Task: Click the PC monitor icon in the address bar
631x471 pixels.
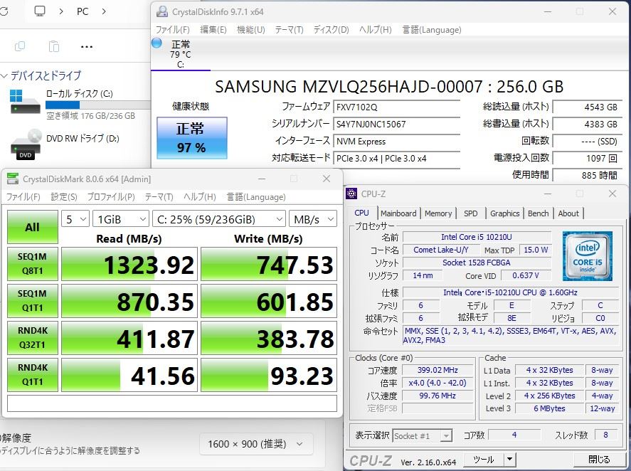Action: 39,11
